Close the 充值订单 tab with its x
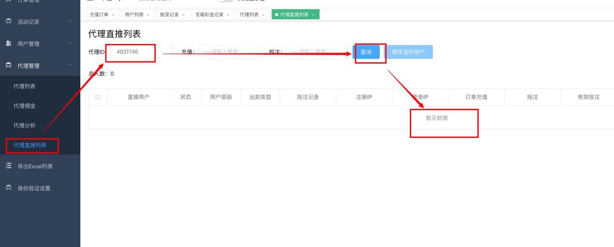 tap(113, 15)
